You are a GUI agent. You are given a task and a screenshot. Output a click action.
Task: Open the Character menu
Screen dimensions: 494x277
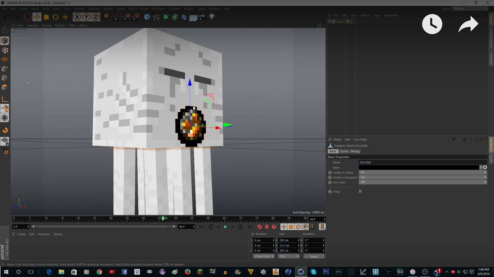[x=174, y=9]
